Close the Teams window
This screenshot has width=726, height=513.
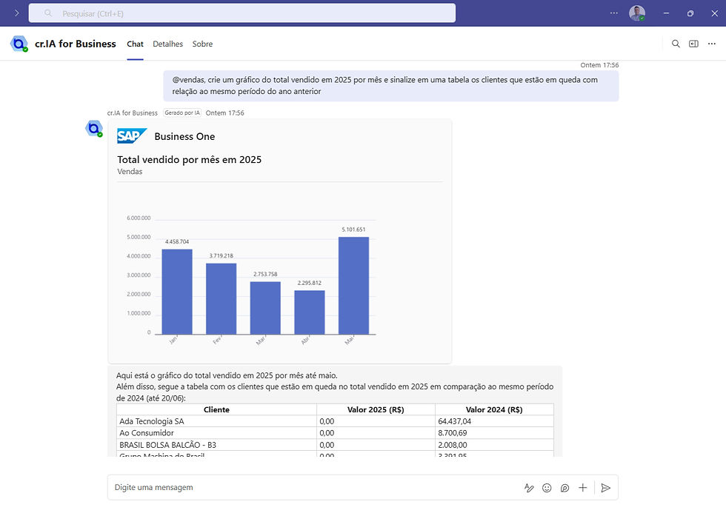point(714,13)
